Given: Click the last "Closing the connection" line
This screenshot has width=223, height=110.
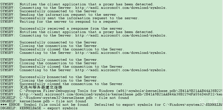Looking at the screenshot, I should 59,80.
